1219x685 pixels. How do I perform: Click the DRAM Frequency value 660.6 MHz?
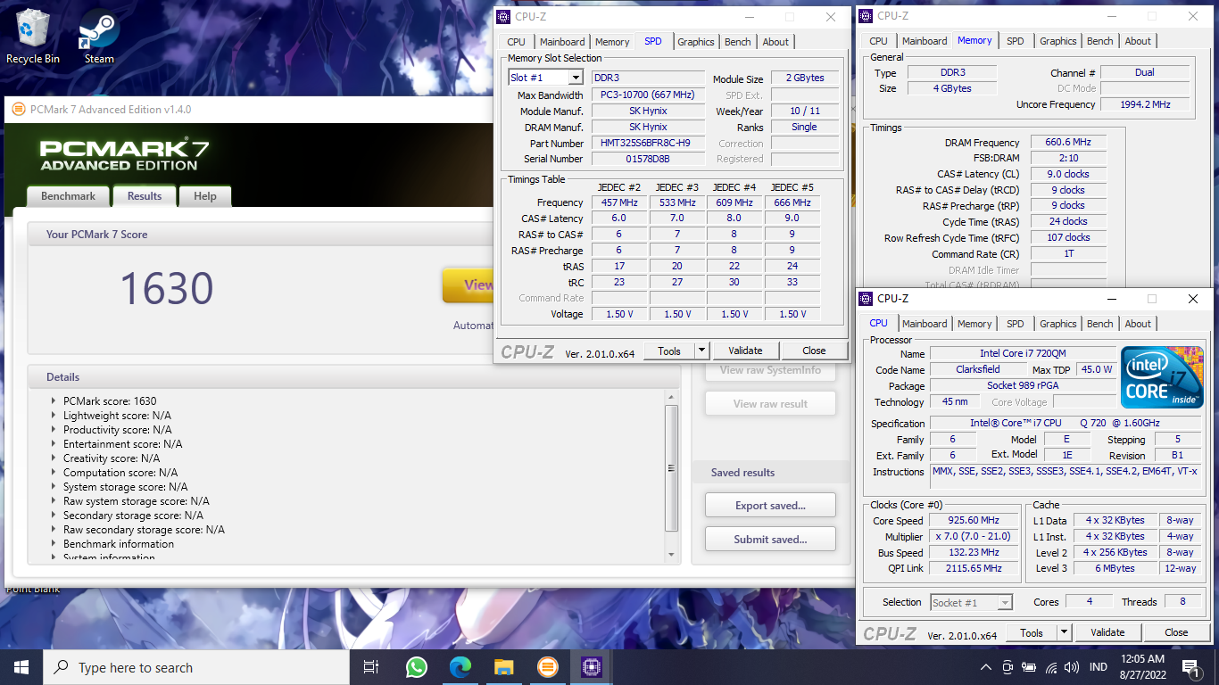click(1068, 143)
